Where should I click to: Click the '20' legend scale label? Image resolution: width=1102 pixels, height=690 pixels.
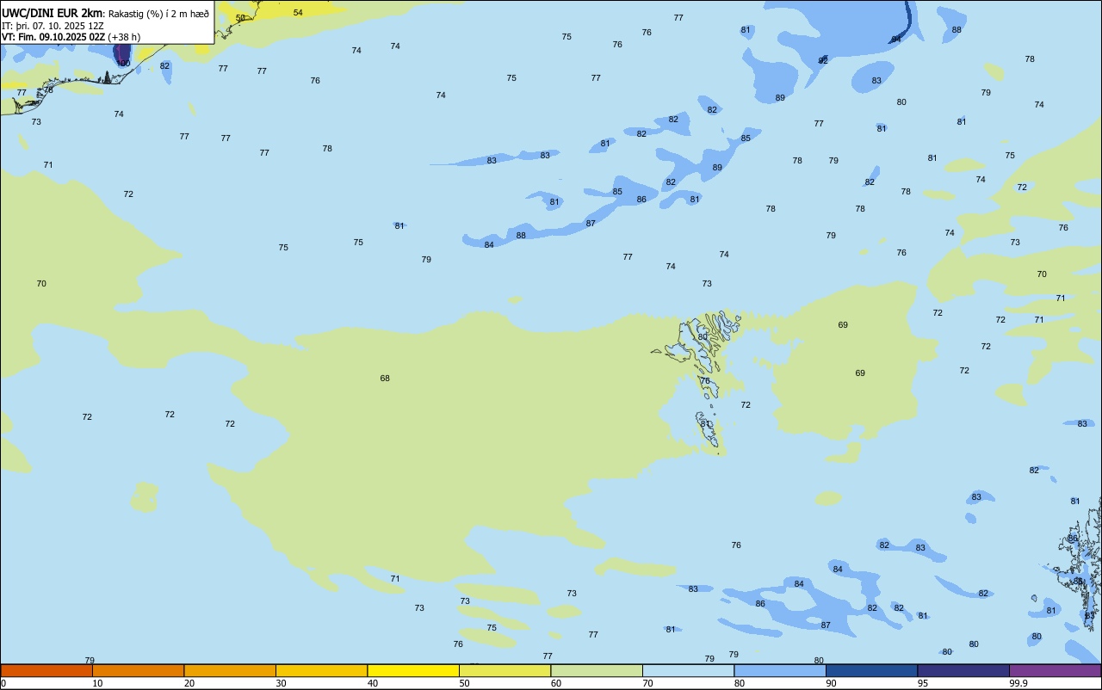[189, 683]
